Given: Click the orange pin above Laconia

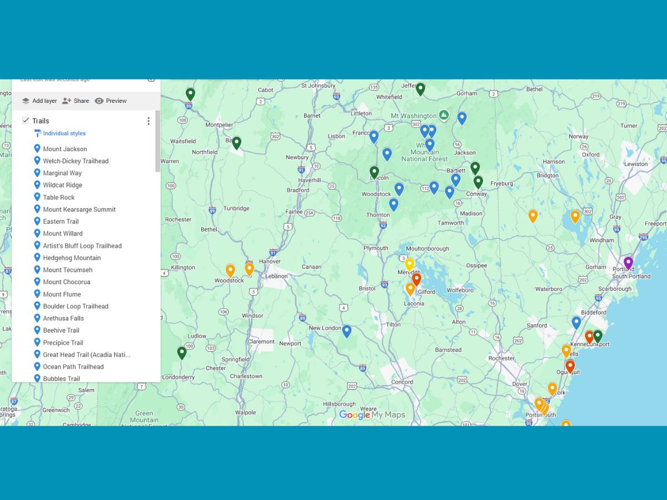Looking at the screenshot, I should point(410,288).
